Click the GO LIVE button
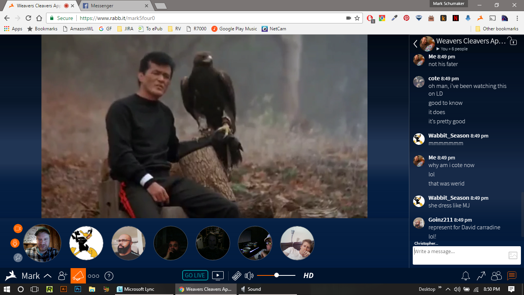Image resolution: width=524 pixels, height=295 pixels. click(195, 275)
